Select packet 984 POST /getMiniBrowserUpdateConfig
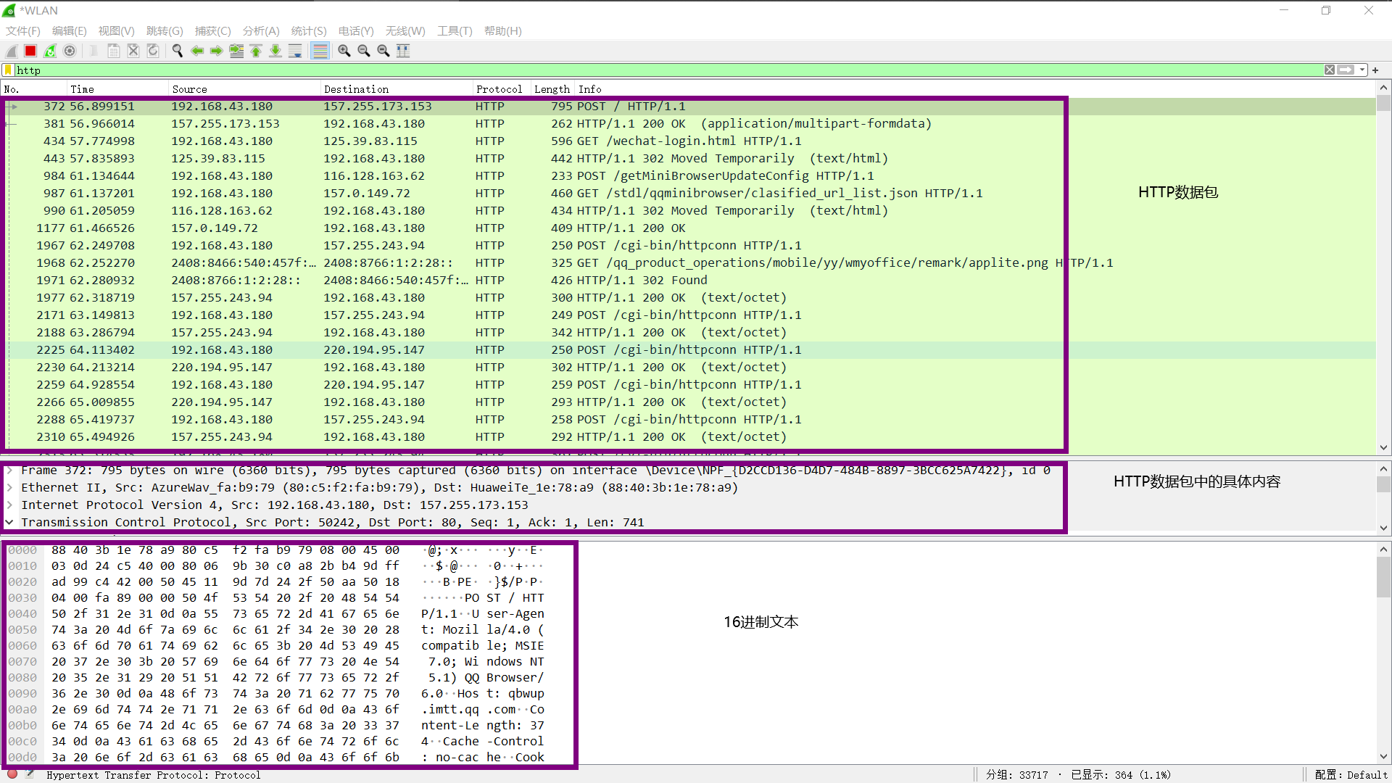This screenshot has width=1392, height=783. [x=689, y=176]
